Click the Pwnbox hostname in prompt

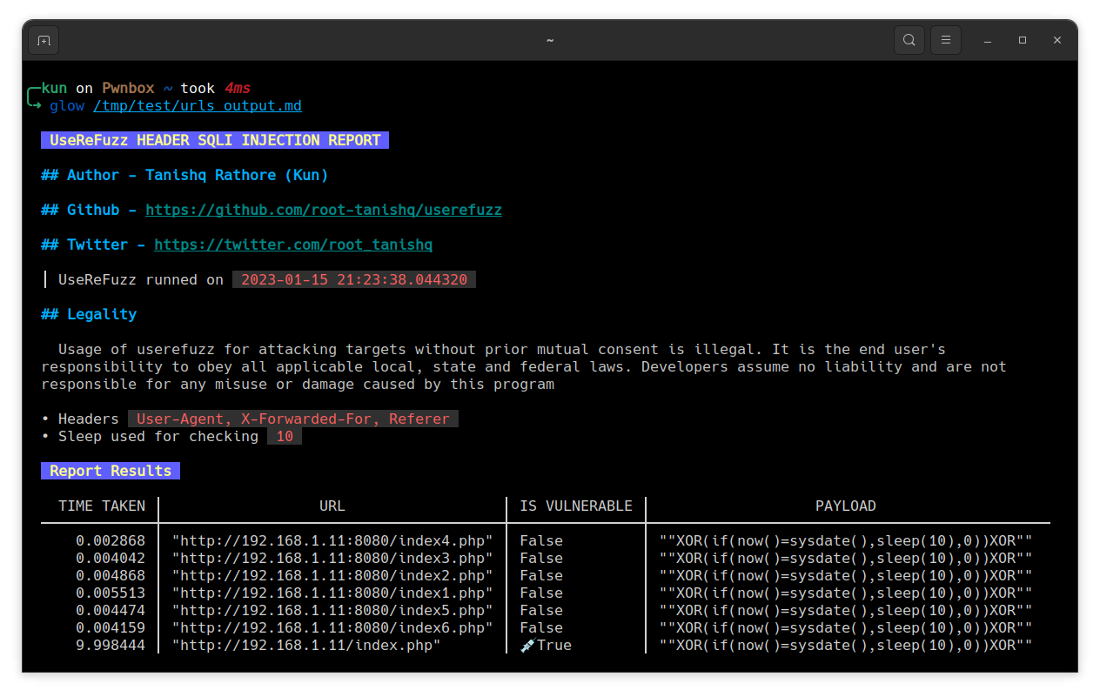click(128, 88)
